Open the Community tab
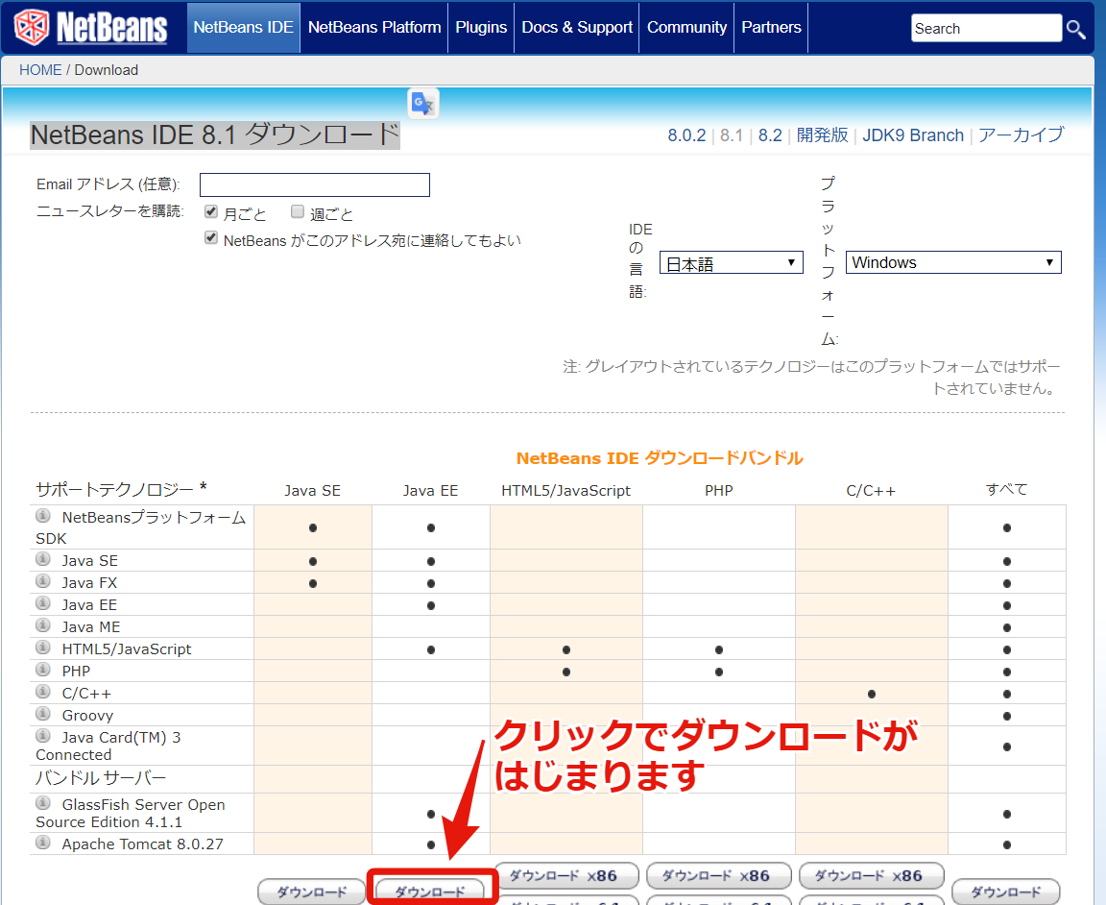This screenshot has width=1106, height=905. pos(687,28)
